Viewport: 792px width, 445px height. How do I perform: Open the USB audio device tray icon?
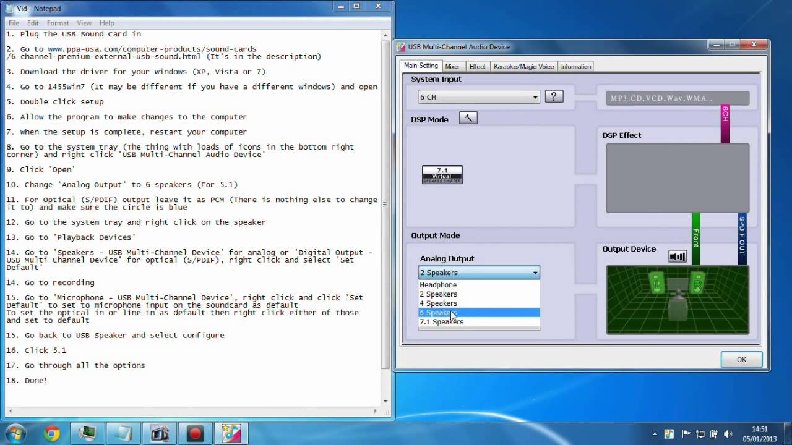click(x=669, y=434)
